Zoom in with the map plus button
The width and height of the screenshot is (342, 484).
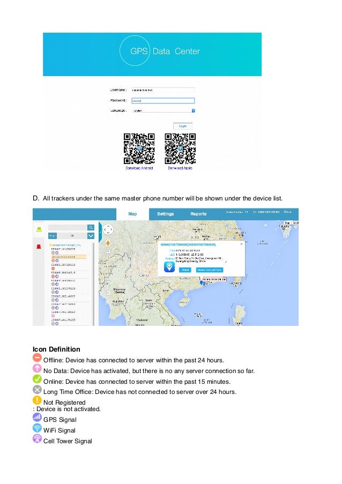point(108,251)
